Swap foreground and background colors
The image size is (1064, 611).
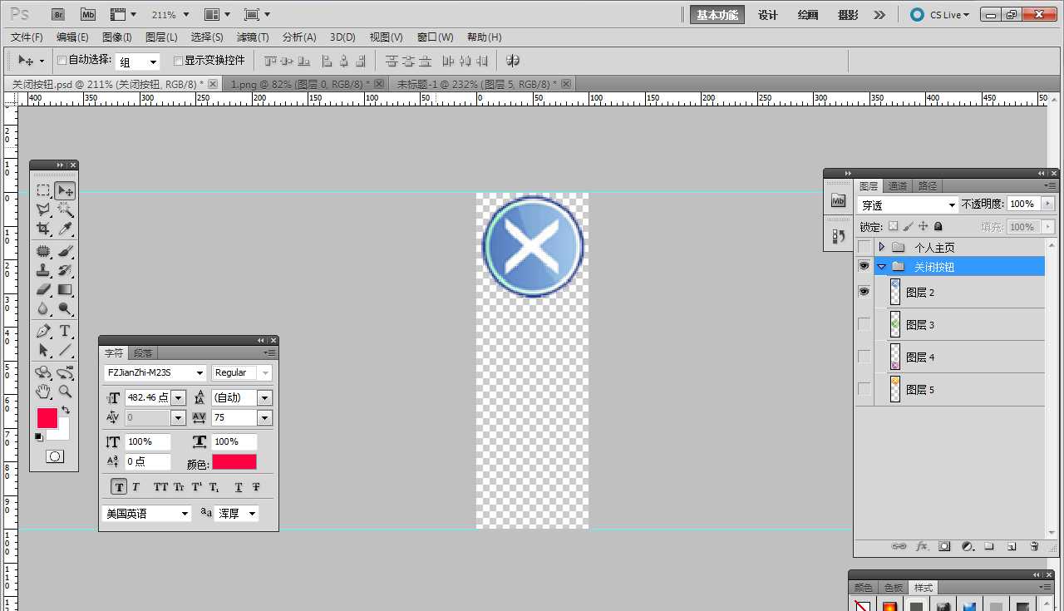pos(66,410)
